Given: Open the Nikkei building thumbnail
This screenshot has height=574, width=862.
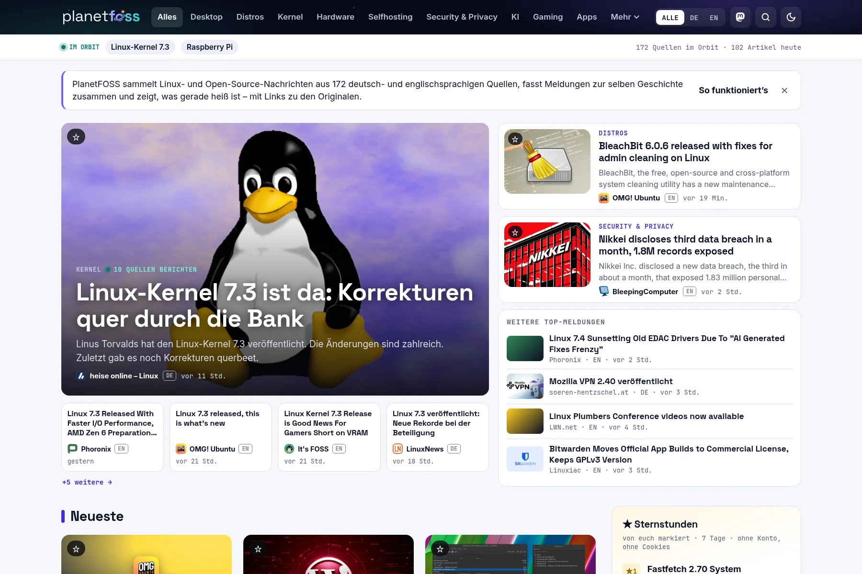Looking at the screenshot, I should click(547, 254).
